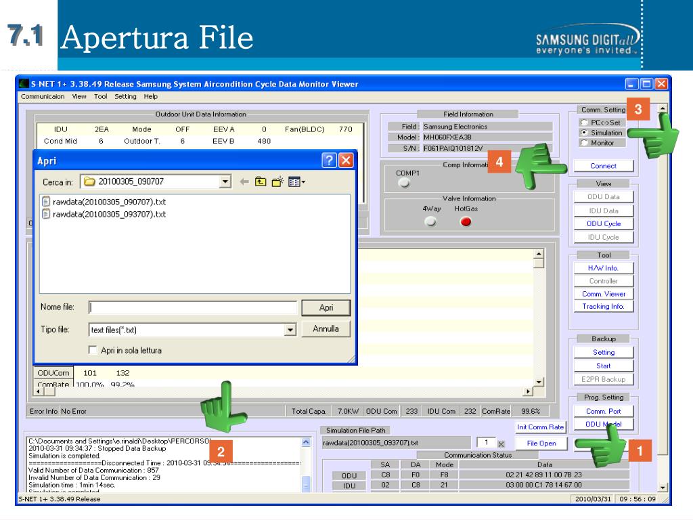Image resolution: width=693 pixels, height=520 pixels.
Task: Check Apri in sola lettura checkbox
Action: pyautogui.click(x=93, y=350)
